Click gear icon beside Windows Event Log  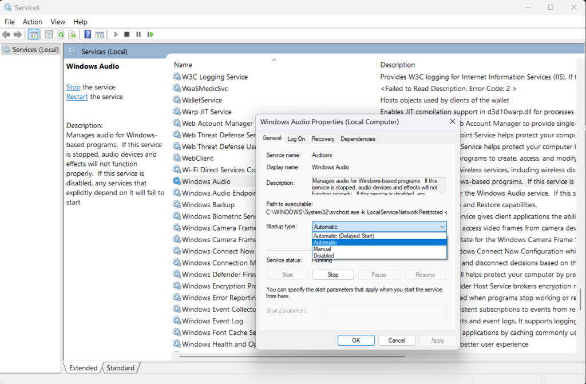pos(177,320)
